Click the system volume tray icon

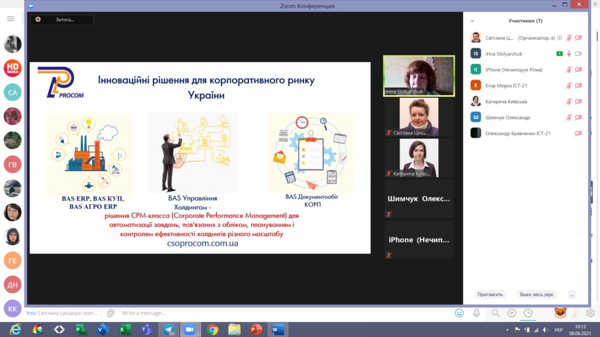(546, 330)
